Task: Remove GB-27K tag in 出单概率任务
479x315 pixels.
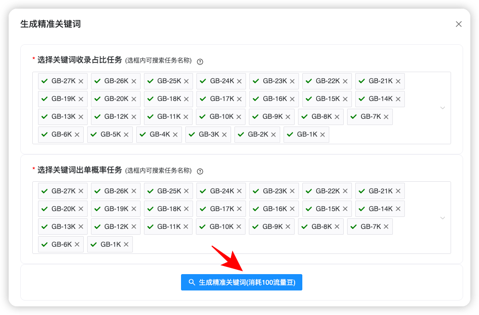Action: [x=81, y=191]
